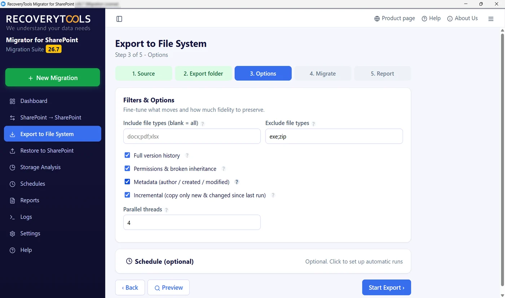Click the help icon next to Incremental option

point(273,195)
